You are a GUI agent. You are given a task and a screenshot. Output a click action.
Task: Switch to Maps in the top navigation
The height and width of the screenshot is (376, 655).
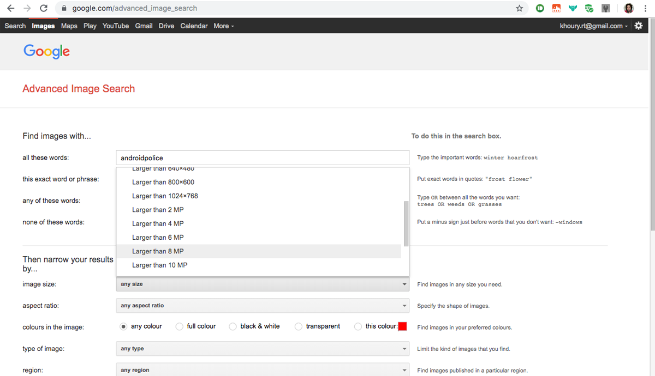69,26
